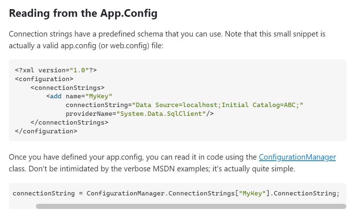Viewport: 357px width, 221px height.
Task: Click the horizontal scrollbar under the code line
Action: point(191,206)
